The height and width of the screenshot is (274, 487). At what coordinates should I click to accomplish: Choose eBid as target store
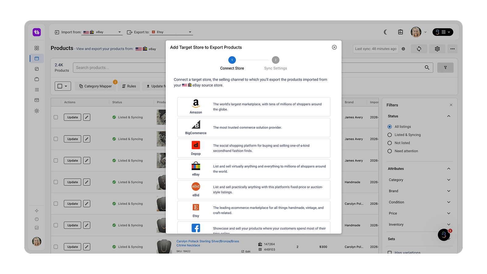pos(254,190)
